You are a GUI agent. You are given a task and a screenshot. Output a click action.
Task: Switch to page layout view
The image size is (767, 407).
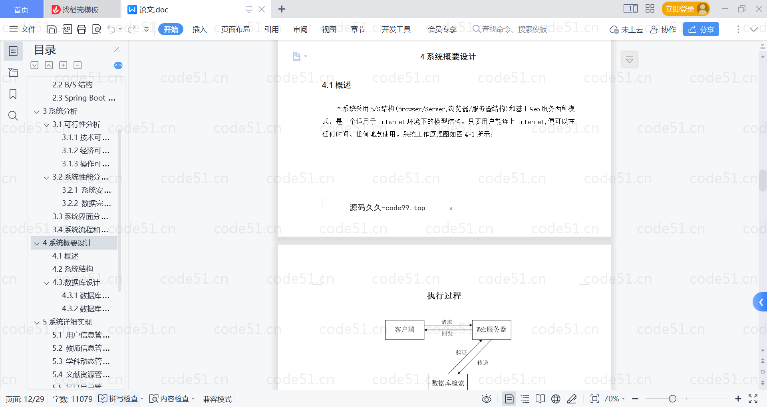[509, 399]
